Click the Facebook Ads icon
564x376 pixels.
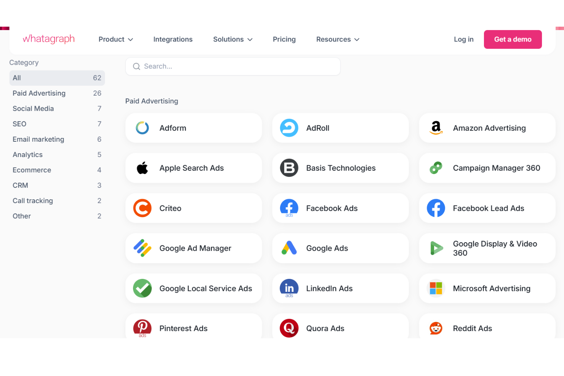click(289, 208)
